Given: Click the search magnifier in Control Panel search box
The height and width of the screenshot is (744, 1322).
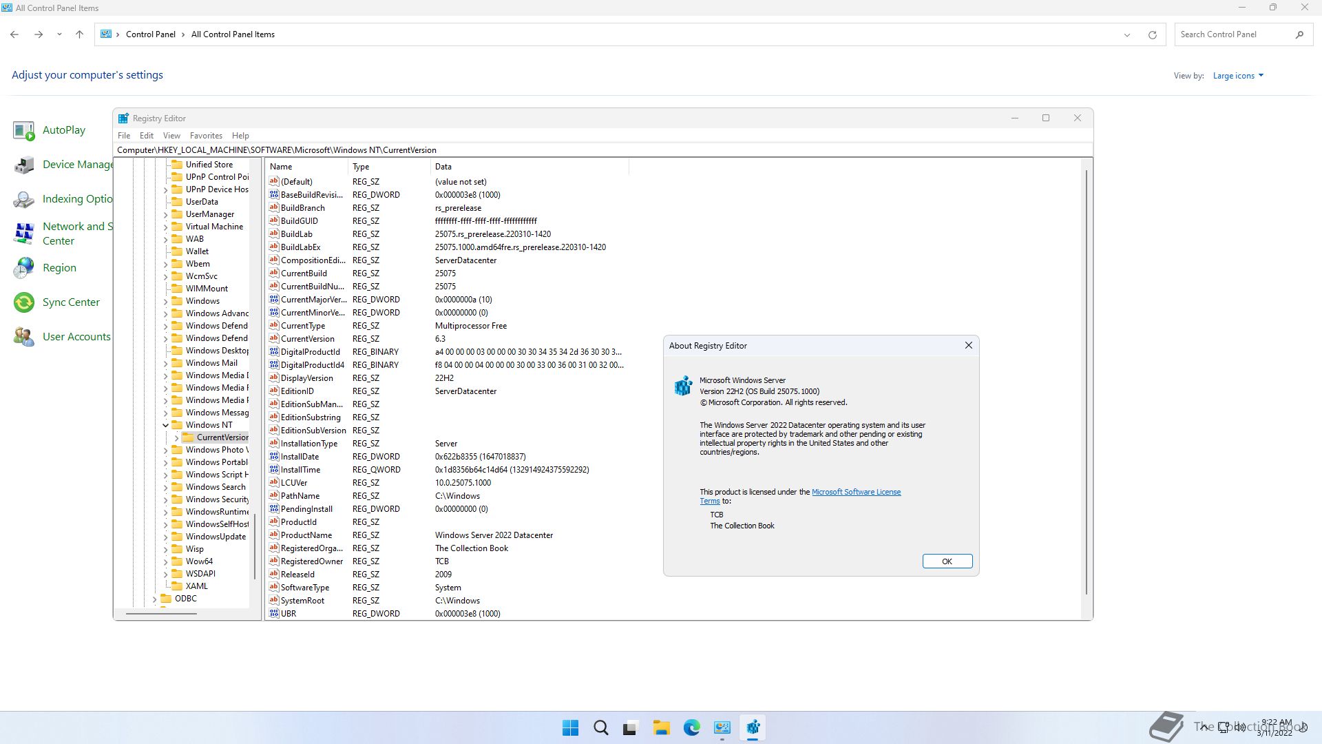Looking at the screenshot, I should point(1299,34).
